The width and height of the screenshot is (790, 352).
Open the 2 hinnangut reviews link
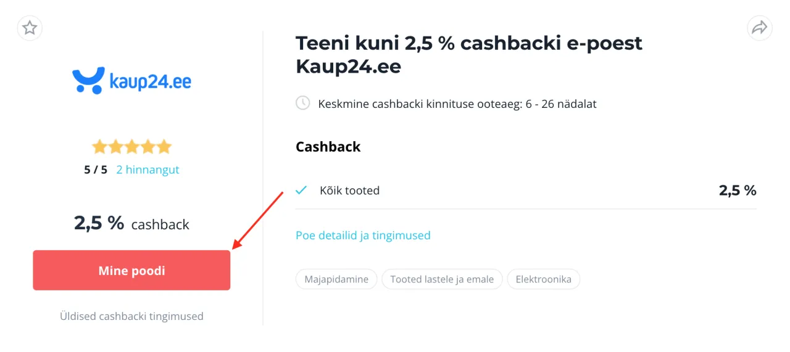(148, 170)
